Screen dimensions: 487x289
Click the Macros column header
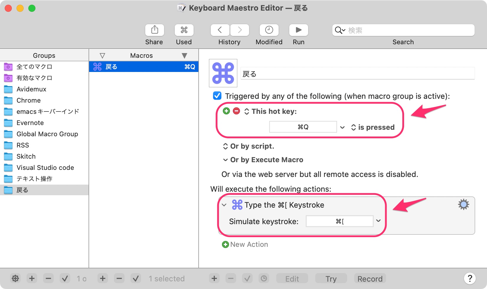pyautogui.click(x=142, y=55)
